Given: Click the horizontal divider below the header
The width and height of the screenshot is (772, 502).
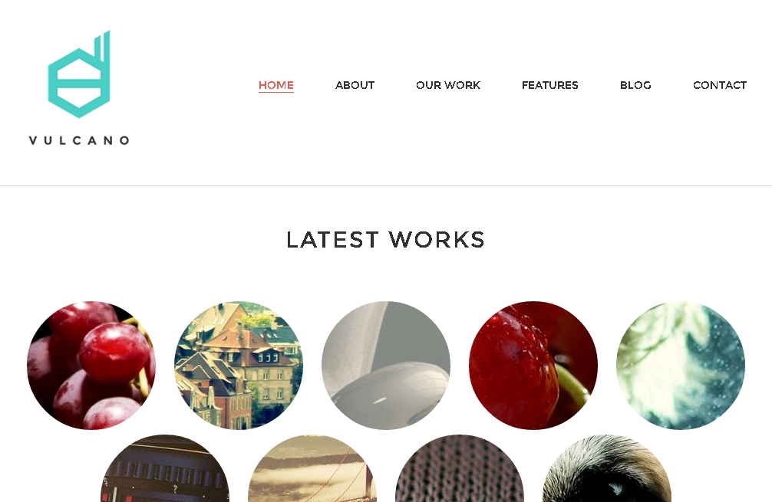Looking at the screenshot, I should click(386, 185).
